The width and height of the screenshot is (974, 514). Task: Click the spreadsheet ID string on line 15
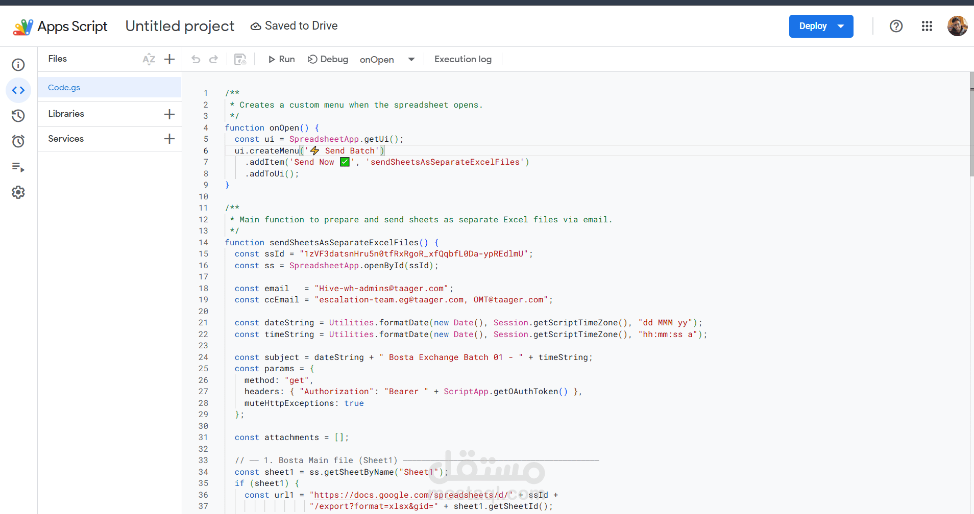414,253
